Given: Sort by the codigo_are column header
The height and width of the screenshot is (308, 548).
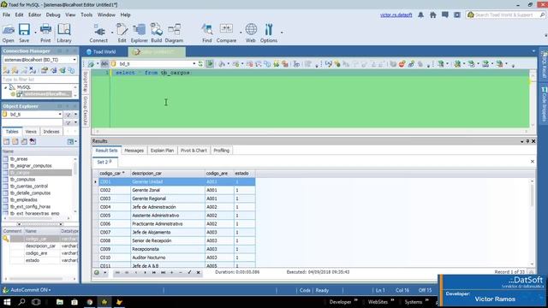Looking at the screenshot, I should click(219, 173).
